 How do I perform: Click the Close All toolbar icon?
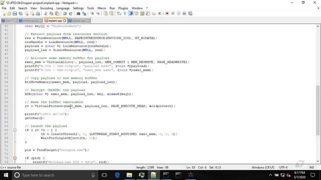[32, 13]
